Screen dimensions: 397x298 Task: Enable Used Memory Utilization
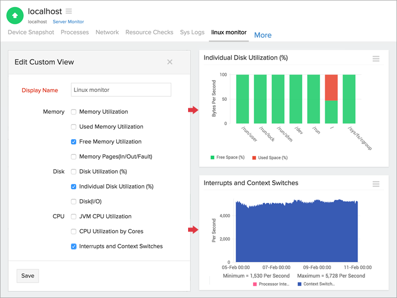click(x=73, y=127)
